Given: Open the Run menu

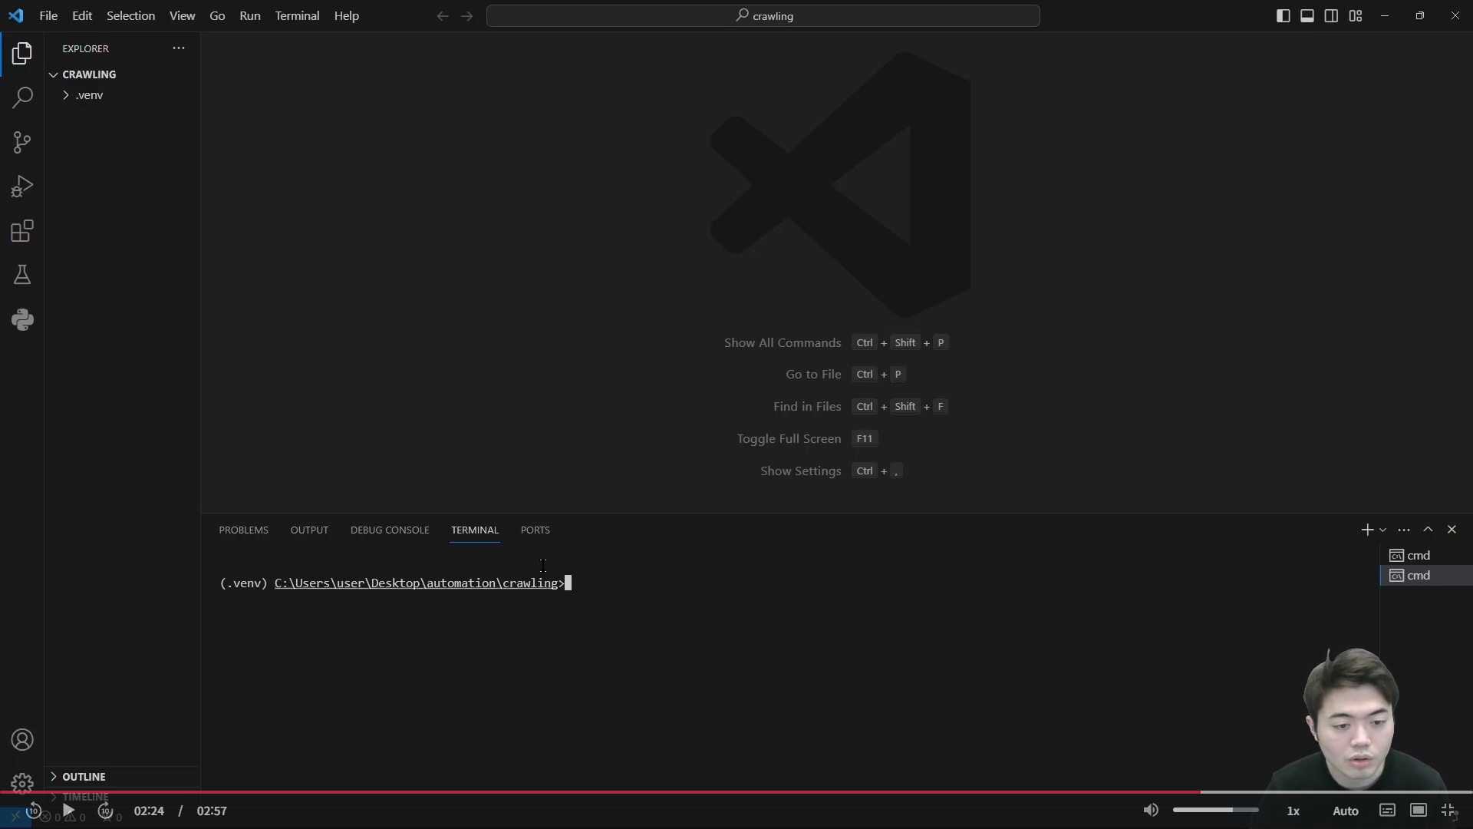Looking at the screenshot, I should pos(250,16).
